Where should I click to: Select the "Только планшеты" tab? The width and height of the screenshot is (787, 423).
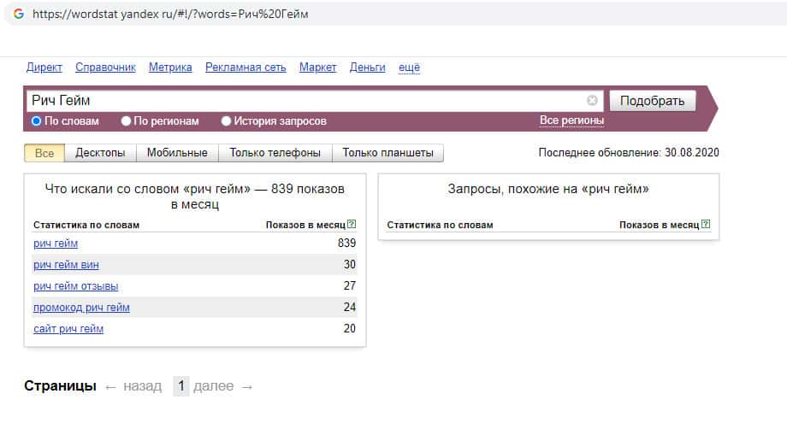(x=388, y=153)
